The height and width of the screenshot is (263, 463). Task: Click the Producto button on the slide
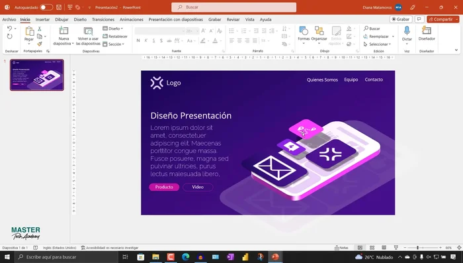(164, 187)
